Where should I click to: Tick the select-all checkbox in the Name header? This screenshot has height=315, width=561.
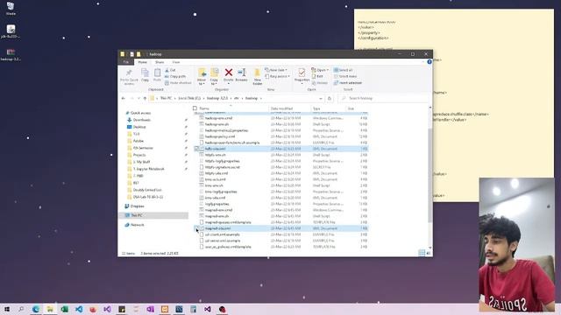(195, 108)
